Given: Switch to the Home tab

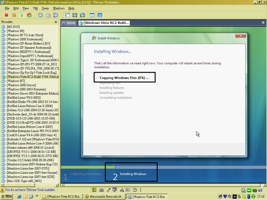Looking at the screenshot, I should [x=69, y=23].
